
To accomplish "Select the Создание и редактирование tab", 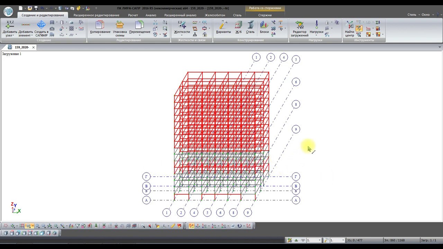I will (x=43, y=15).
